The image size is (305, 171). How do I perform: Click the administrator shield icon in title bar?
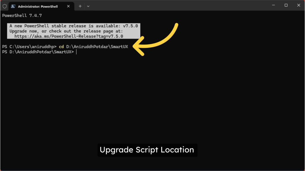pos(4,6)
